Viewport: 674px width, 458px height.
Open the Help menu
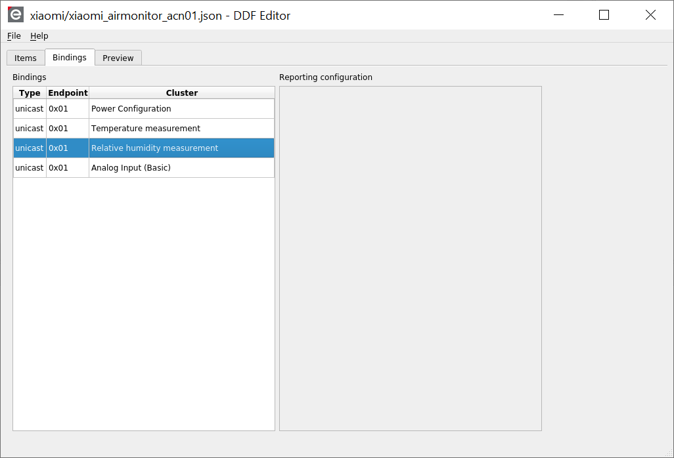click(39, 36)
